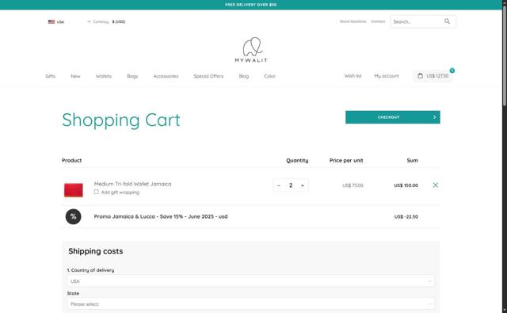Remove the Medium Tri-fold Wallet item

coord(436,185)
